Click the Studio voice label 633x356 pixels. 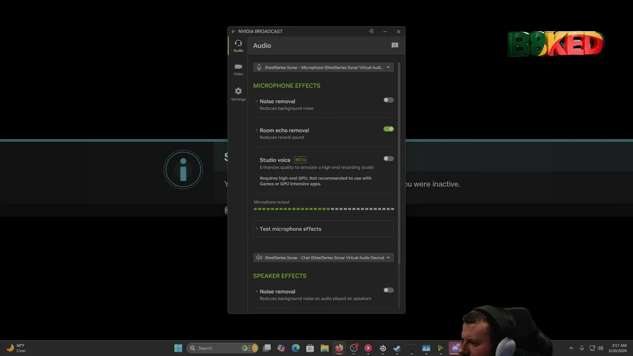coord(275,160)
